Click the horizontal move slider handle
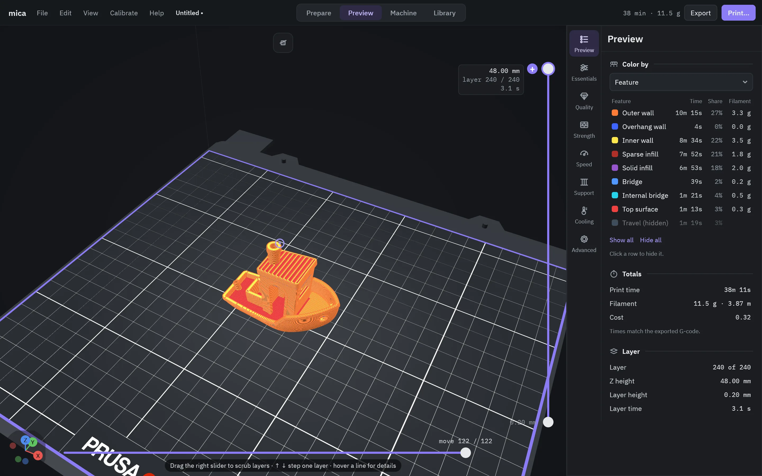The image size is (762, 476). (x=465, y=453)
